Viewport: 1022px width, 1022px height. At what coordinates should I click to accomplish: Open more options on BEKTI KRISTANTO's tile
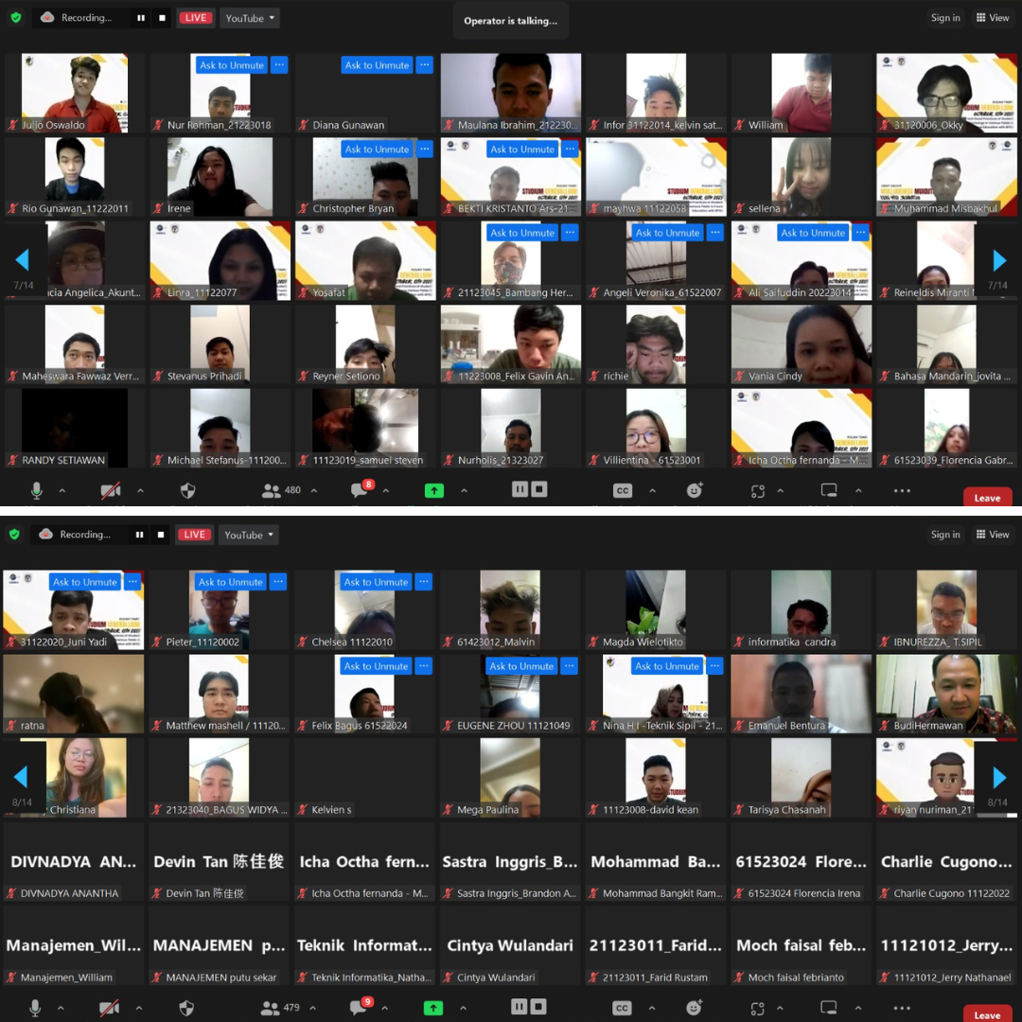coord(571,150)
